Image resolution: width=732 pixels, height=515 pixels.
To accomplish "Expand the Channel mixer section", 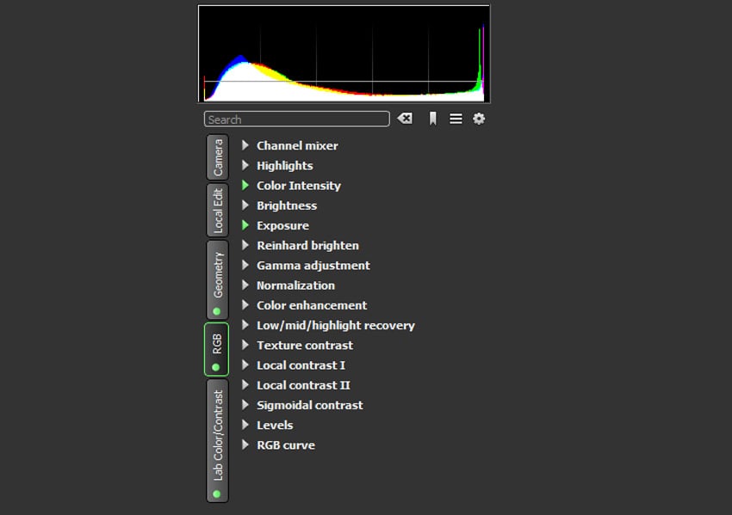I will [245, 145].
